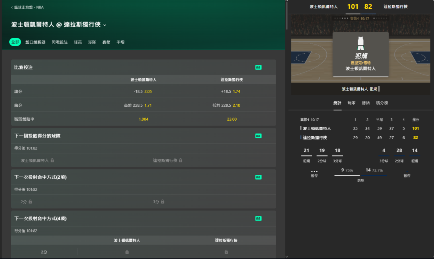Select Celtics handicap -18.5 at 2.05
This screenshot has height=259, width=434.
click(143, 91)
